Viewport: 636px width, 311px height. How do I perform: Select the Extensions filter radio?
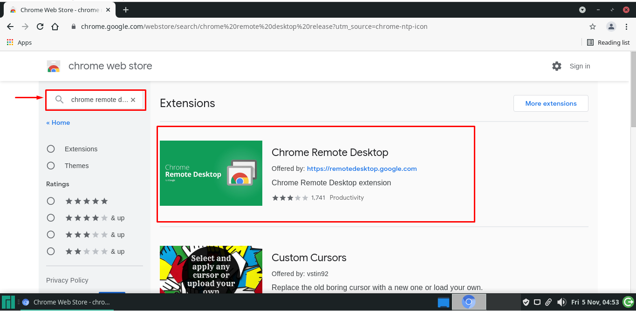point(51,149)
